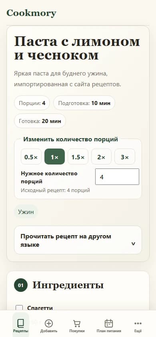Select the 2× portion multiplier
This screenshot has height=337, width=156.
pos(101,157)
